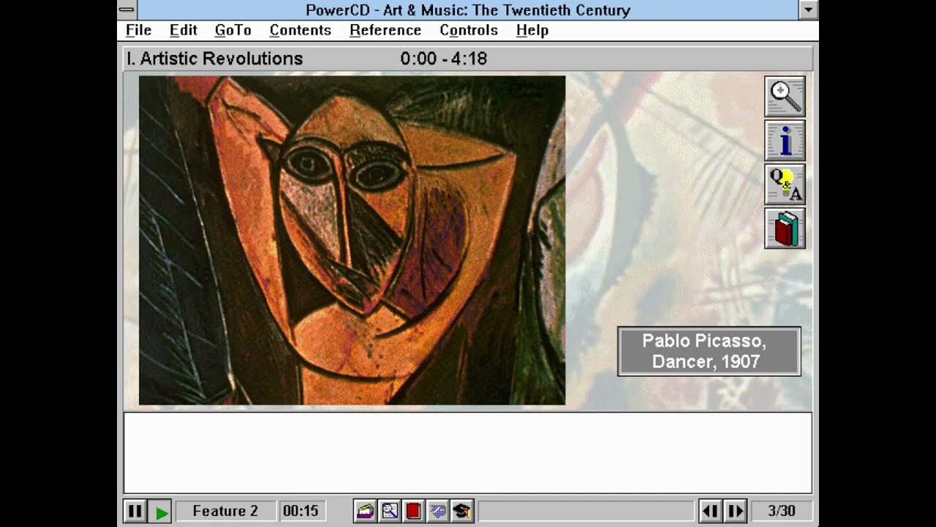The width and height of the screenshot is (936, 527).
Task: Click the playback progress bar
Action: (x=586, y=511)
